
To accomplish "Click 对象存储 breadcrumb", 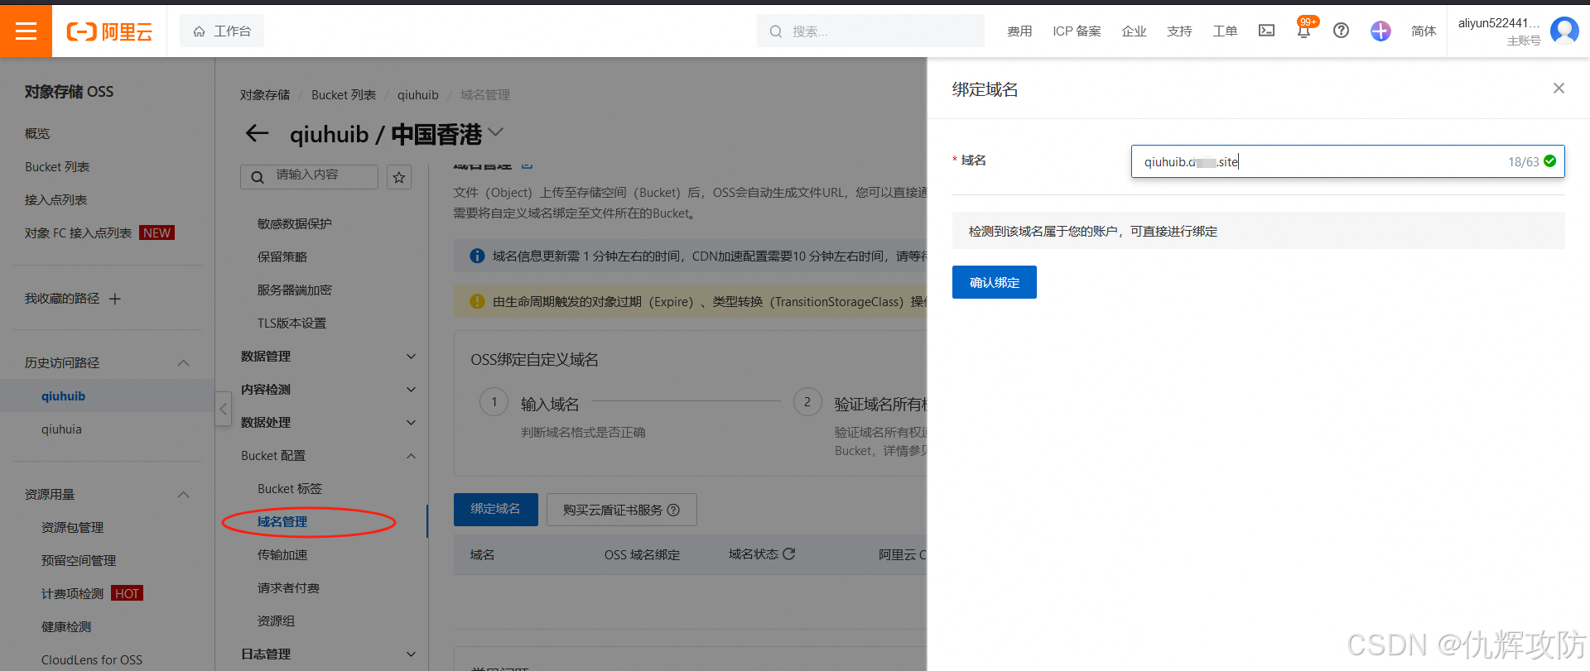I will 265,94.
